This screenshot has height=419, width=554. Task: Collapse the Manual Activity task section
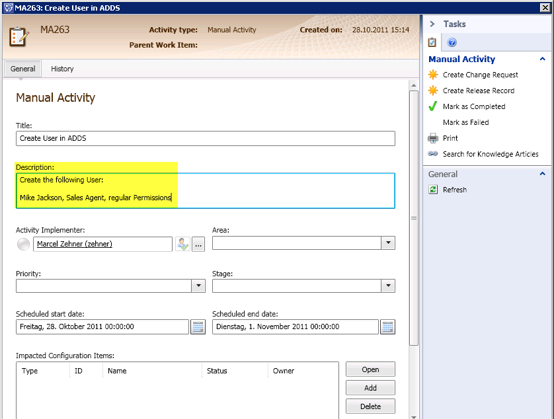point(543,59)
